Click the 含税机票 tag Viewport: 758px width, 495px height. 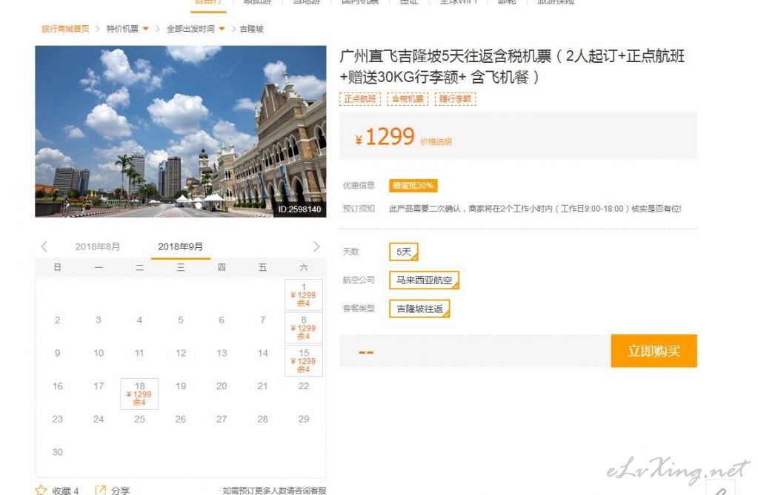(x=408, y=99)
